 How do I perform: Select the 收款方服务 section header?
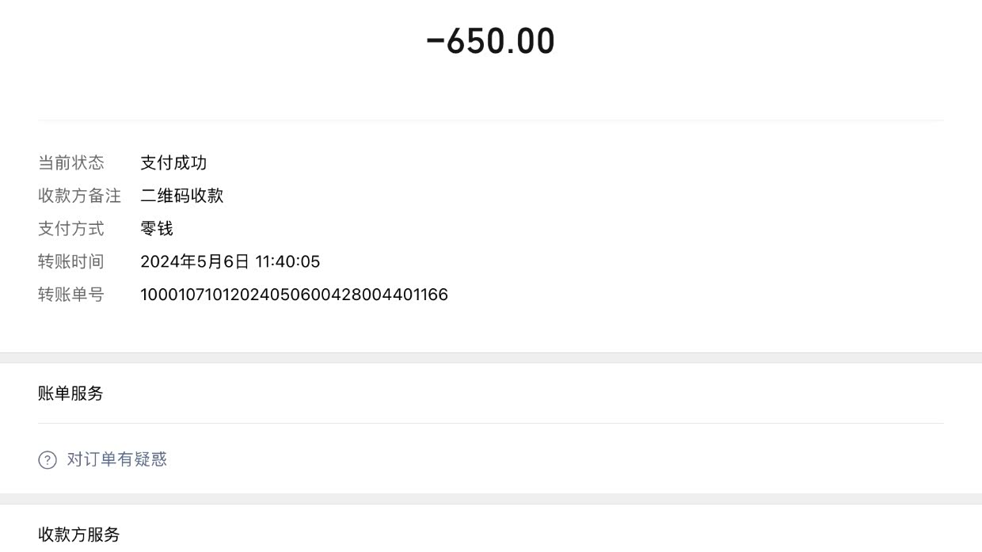point(78,535)
